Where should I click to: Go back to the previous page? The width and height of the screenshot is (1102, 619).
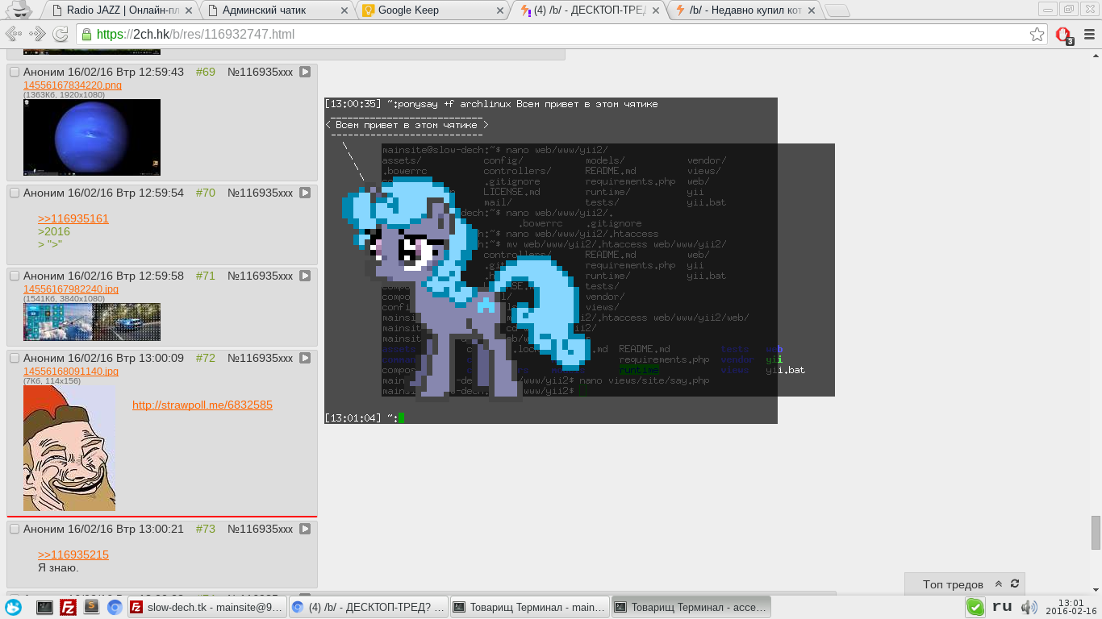(13, 34)
